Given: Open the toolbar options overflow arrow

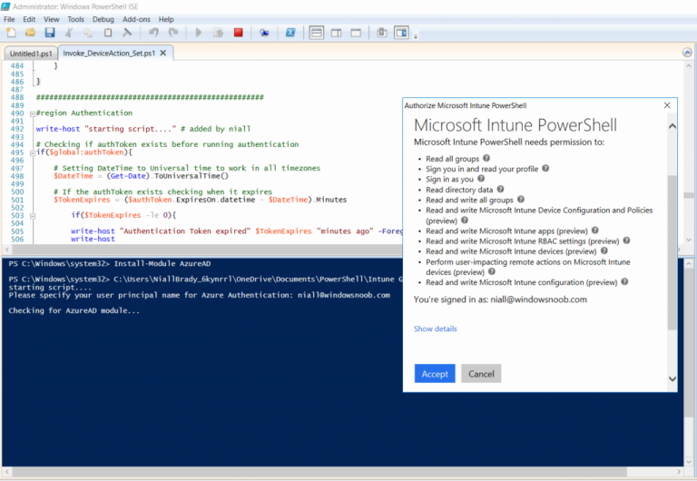Looking at the screenshot, I should pyautogui.click(x=416, y=36).
